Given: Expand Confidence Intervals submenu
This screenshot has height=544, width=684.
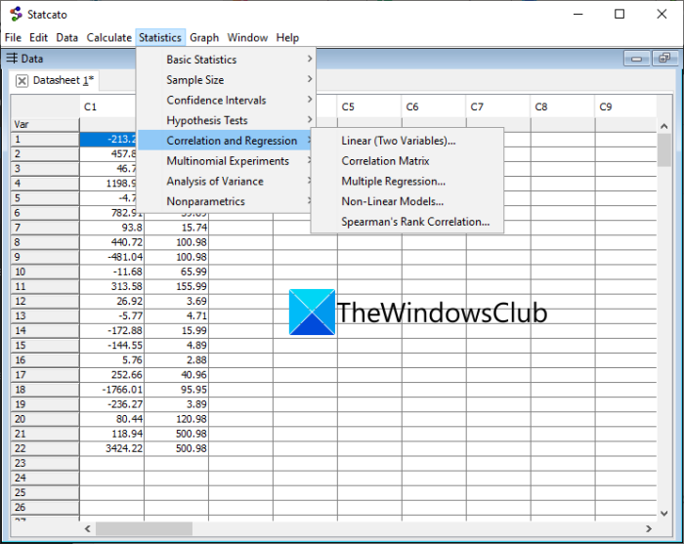Looking at the screenshot, I should [225, 100].
